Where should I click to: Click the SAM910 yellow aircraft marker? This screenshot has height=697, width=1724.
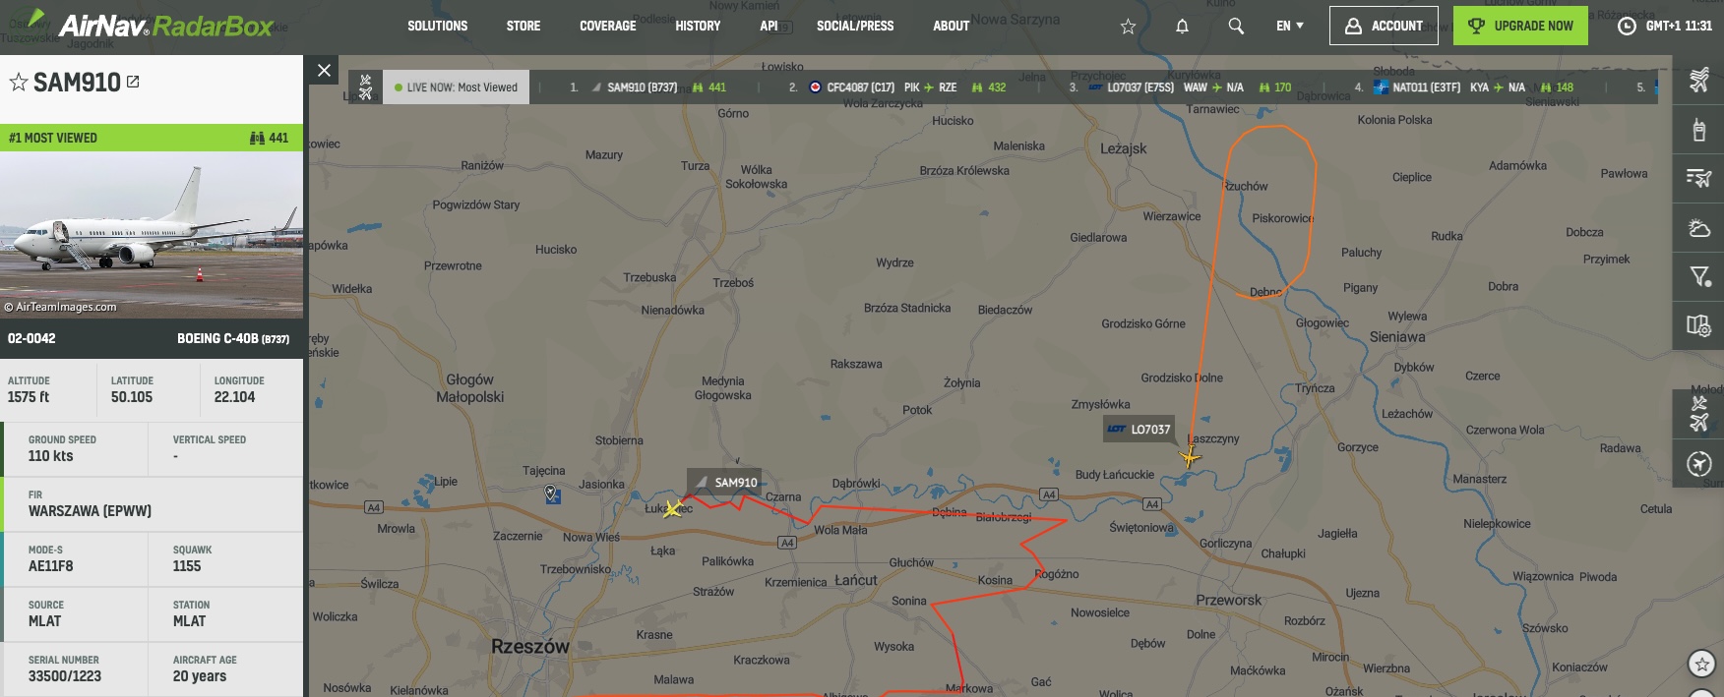click(673, 509)
